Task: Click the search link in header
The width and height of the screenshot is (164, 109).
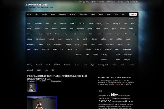Action: (121, 2)
